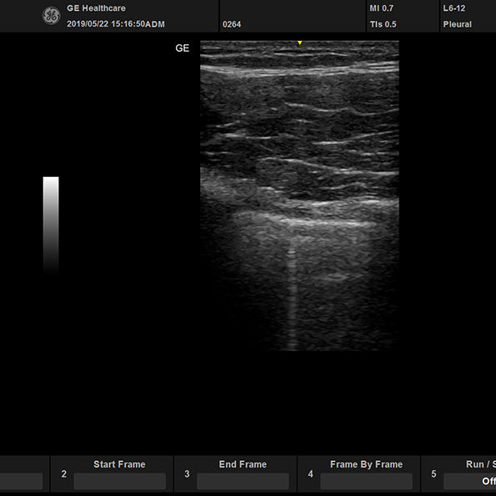Click the Start Frame field
The width and height of the screenshot is (496, 496).
click(119, 481)
